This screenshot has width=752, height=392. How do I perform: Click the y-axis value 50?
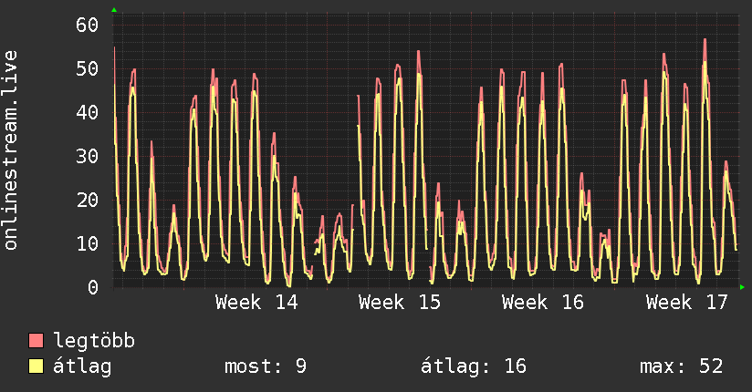pyautogui.click(x=88, y=68)
